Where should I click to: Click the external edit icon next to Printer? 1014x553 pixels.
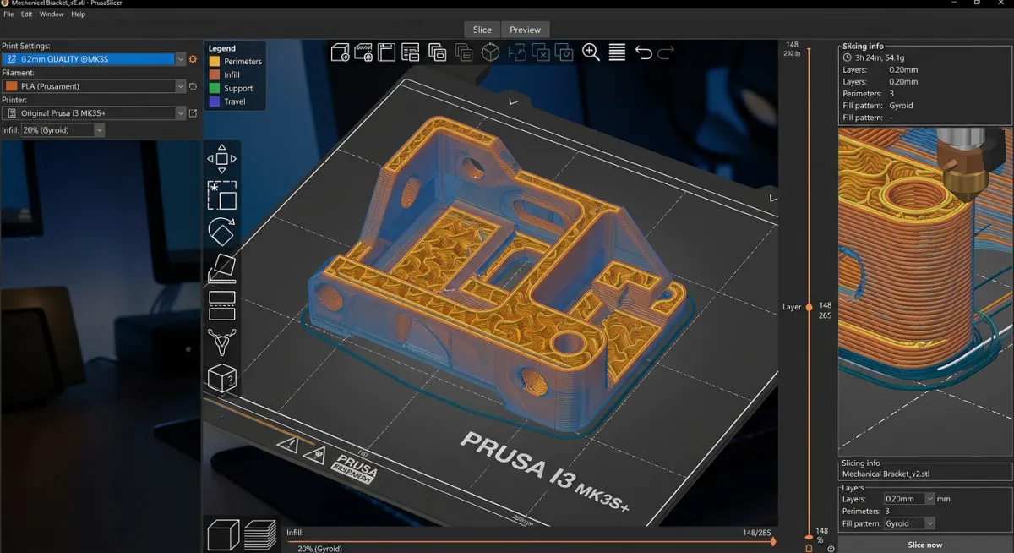pos(193,113)
